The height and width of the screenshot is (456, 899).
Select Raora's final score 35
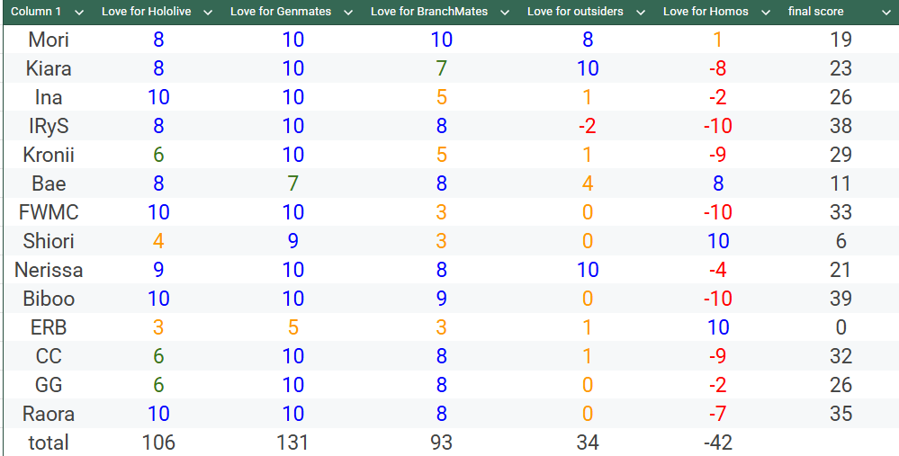point(841,414)
